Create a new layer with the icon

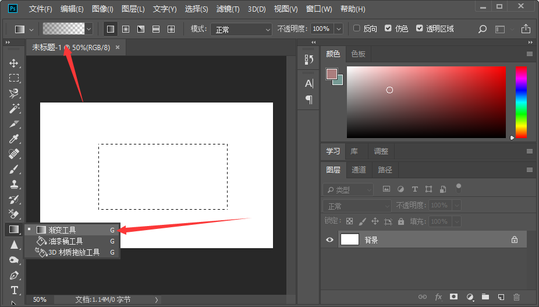501,297
